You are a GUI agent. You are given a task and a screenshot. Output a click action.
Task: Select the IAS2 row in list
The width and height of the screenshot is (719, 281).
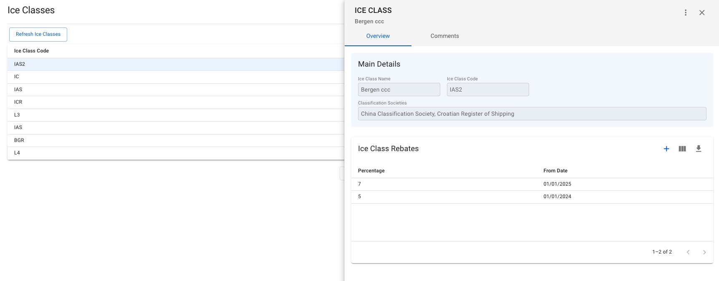(x=20, y=65)
